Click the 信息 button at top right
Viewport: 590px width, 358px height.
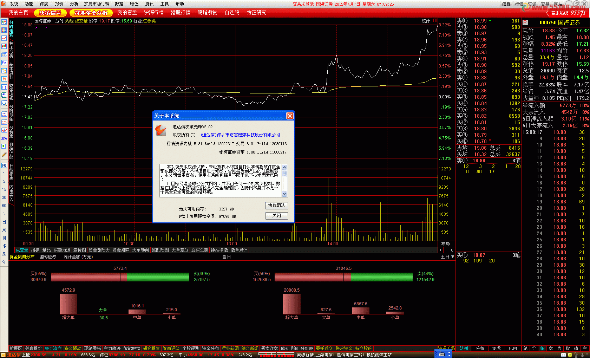click(x=506, y=4)
